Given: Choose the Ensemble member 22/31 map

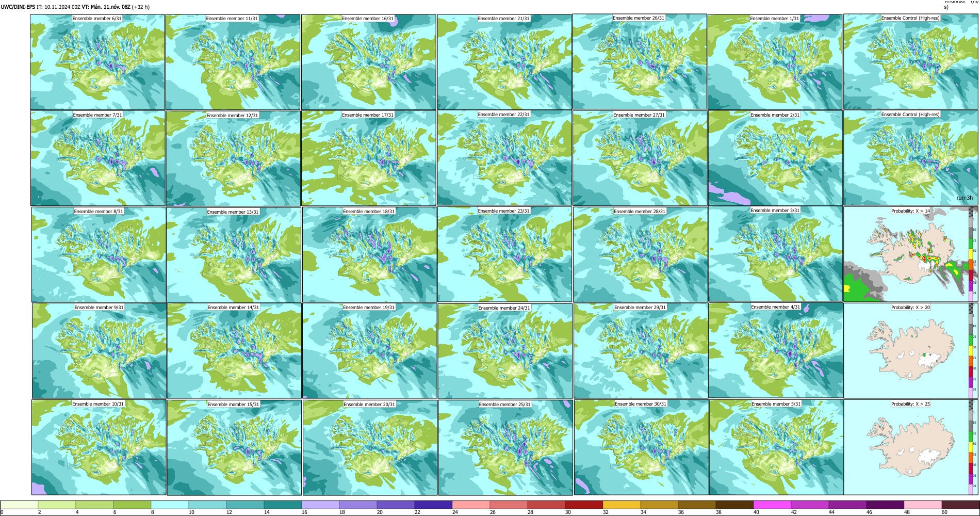Looking at the screenshot, I should pos(504,158).
